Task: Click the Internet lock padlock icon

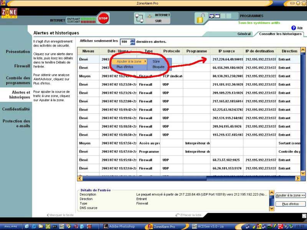Action: [x=200, y=18]
